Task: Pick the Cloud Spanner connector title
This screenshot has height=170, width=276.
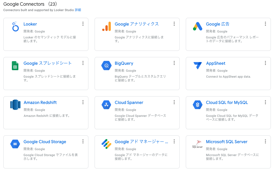Action: tap(129, 102)
